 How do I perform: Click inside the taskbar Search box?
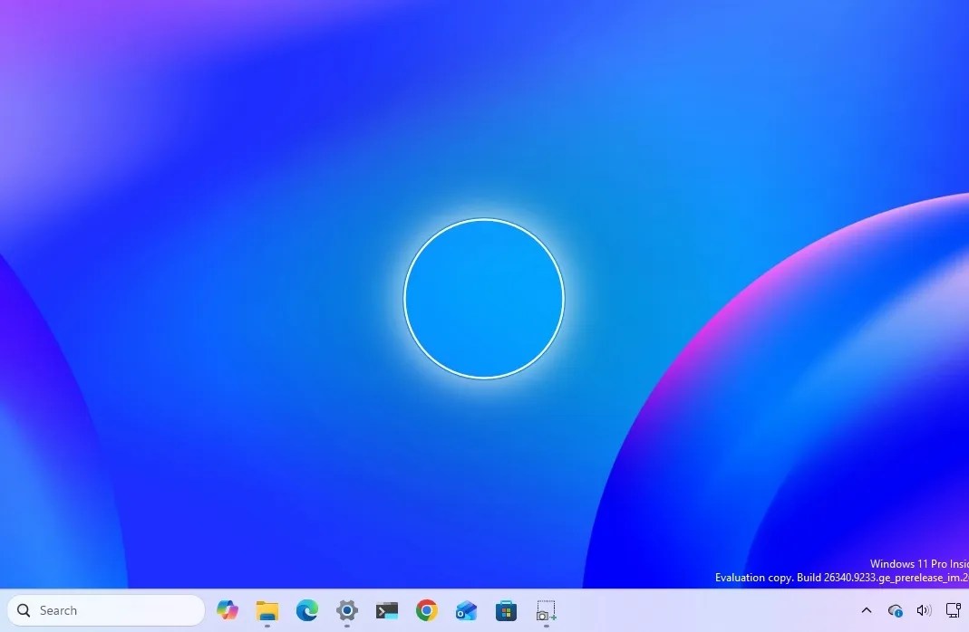[106, 610]
